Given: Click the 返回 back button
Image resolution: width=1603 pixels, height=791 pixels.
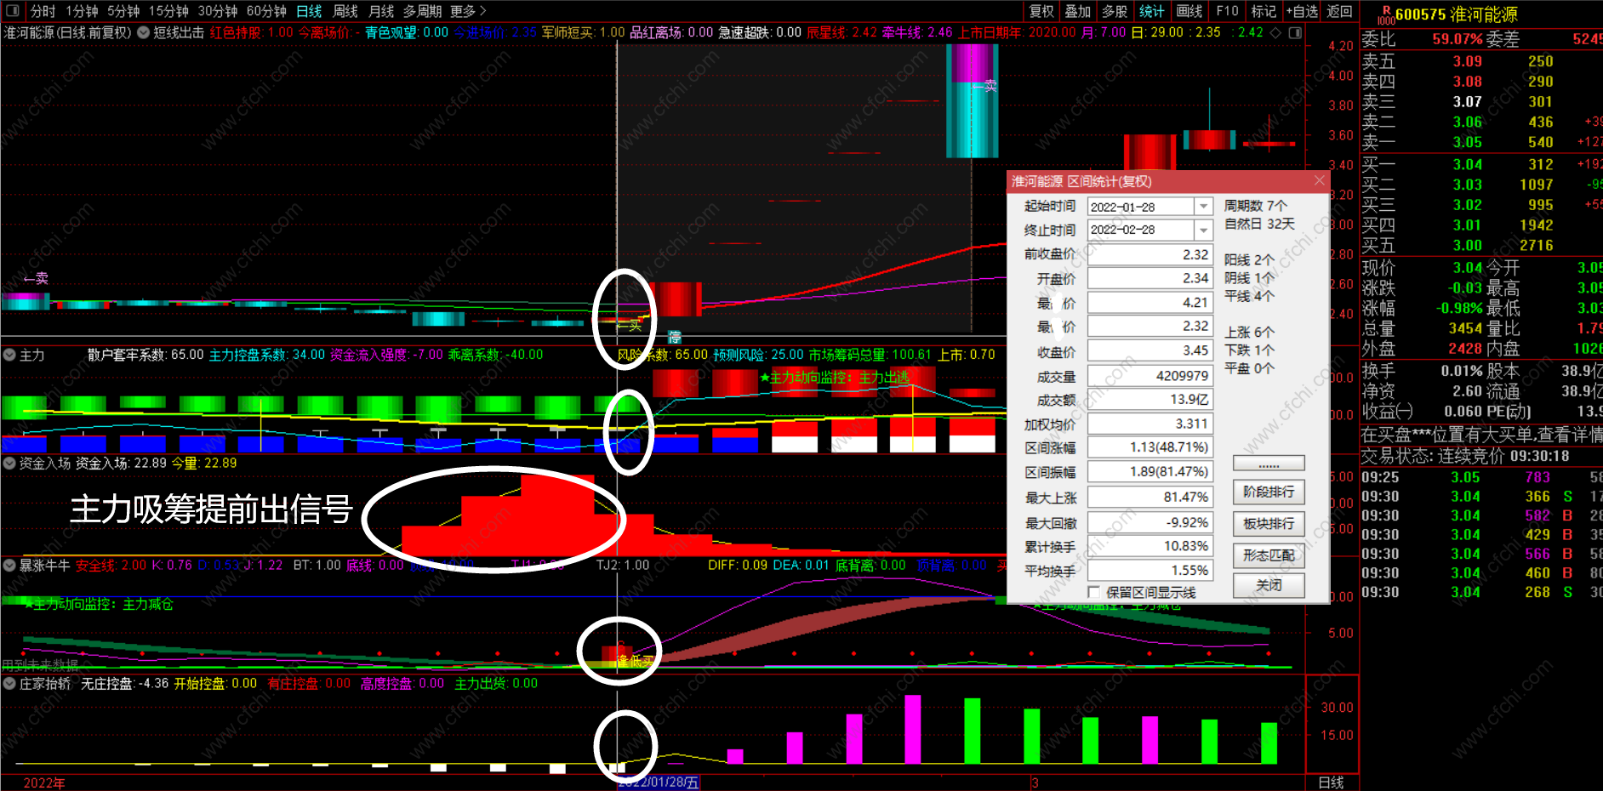Looking at the screenshot, I should coord(1339,11).
